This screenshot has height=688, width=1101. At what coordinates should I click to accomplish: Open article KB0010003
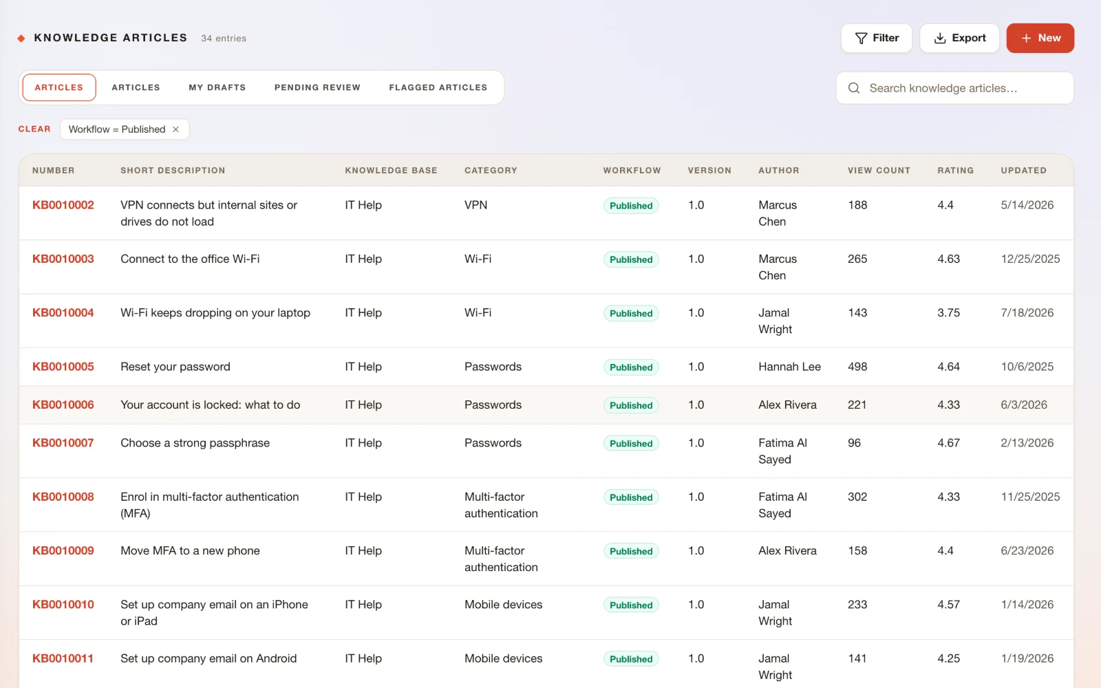pos(63,259)
